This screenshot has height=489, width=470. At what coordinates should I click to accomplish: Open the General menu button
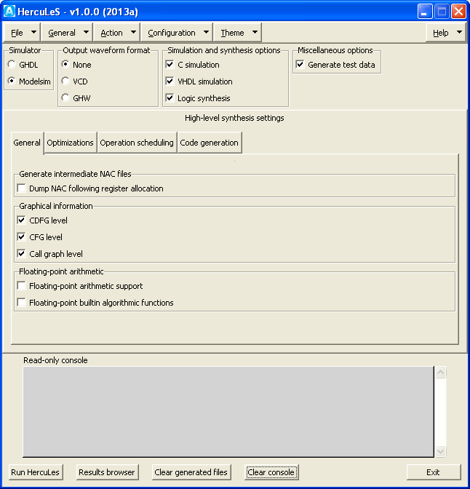point(66,33)
